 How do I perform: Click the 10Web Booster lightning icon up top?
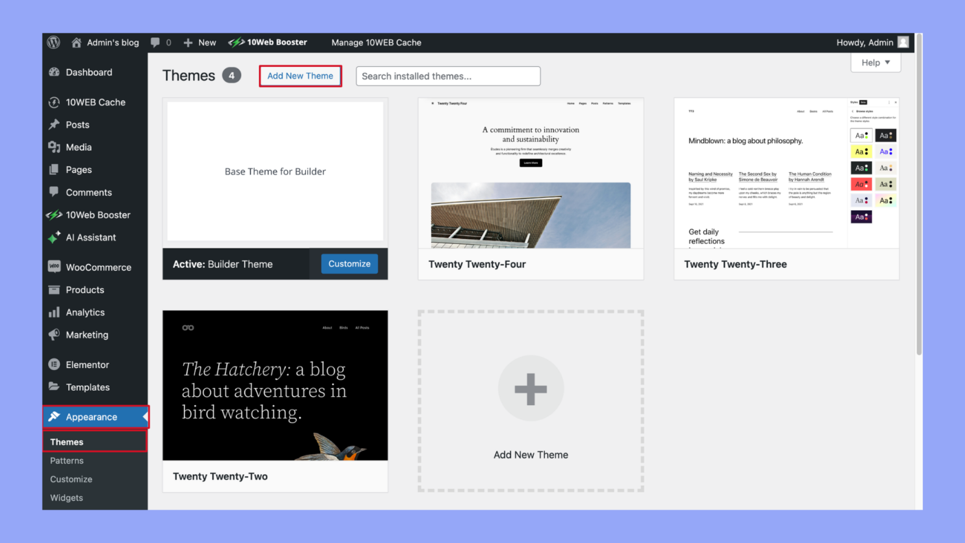click(235, 42)
